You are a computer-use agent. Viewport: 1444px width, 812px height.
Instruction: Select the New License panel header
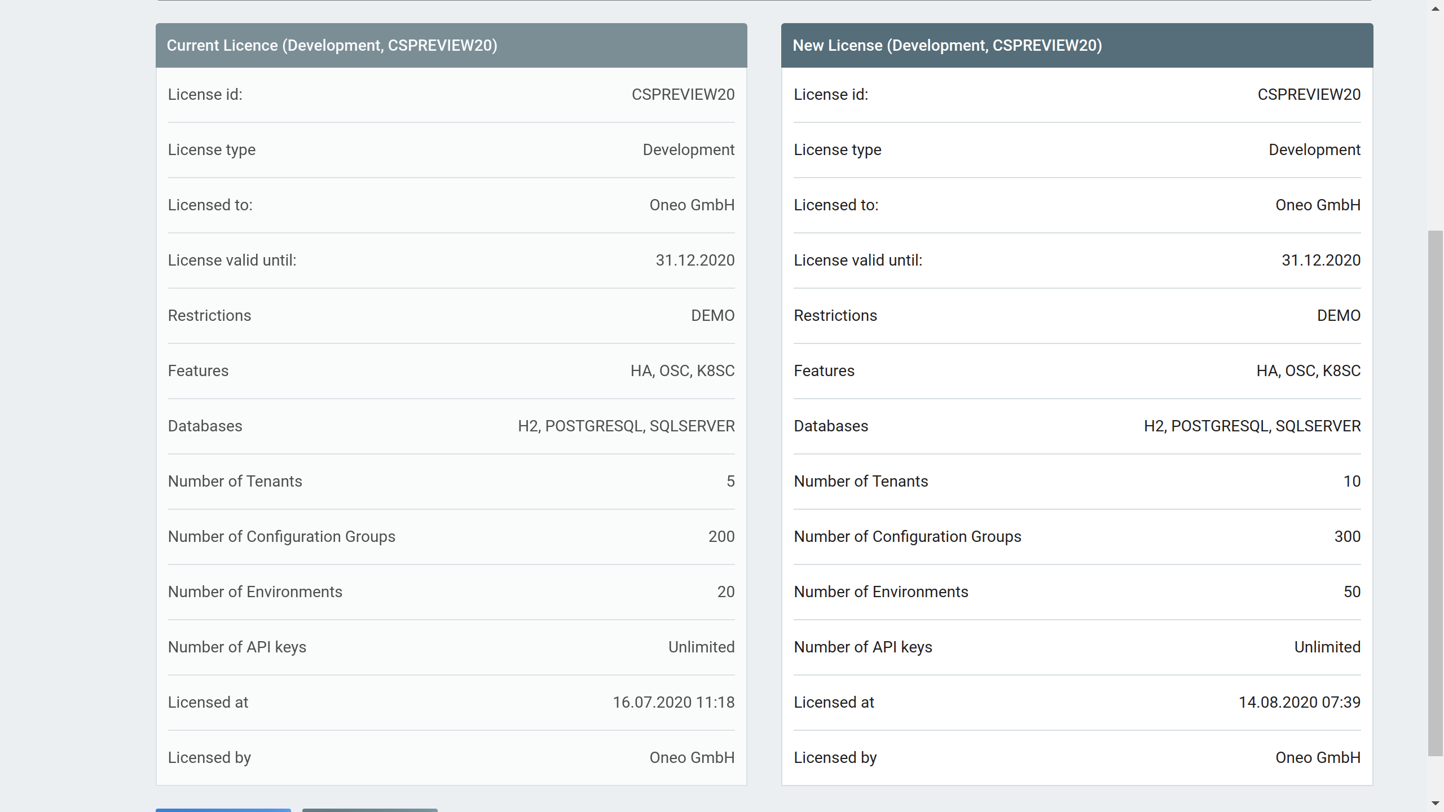[x=948, y=45]
